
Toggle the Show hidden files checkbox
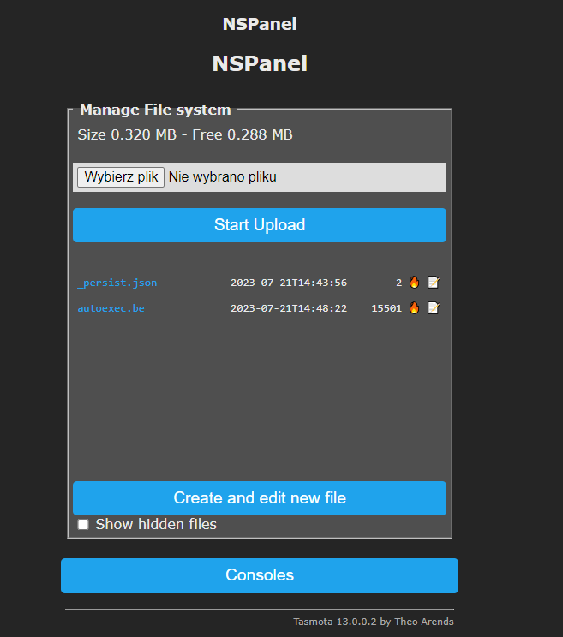[x=83, y=524]
